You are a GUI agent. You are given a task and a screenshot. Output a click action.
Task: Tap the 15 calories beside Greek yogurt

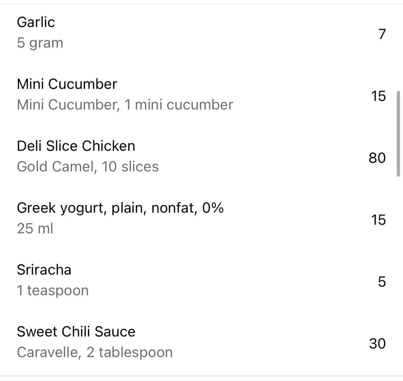[x=378, y=220]
